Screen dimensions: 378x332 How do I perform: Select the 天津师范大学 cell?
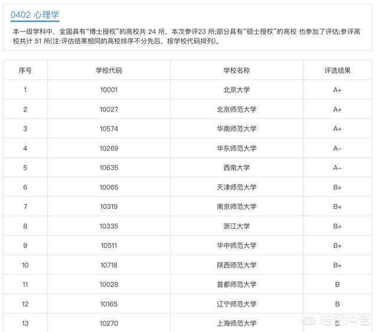click(236, 187)
